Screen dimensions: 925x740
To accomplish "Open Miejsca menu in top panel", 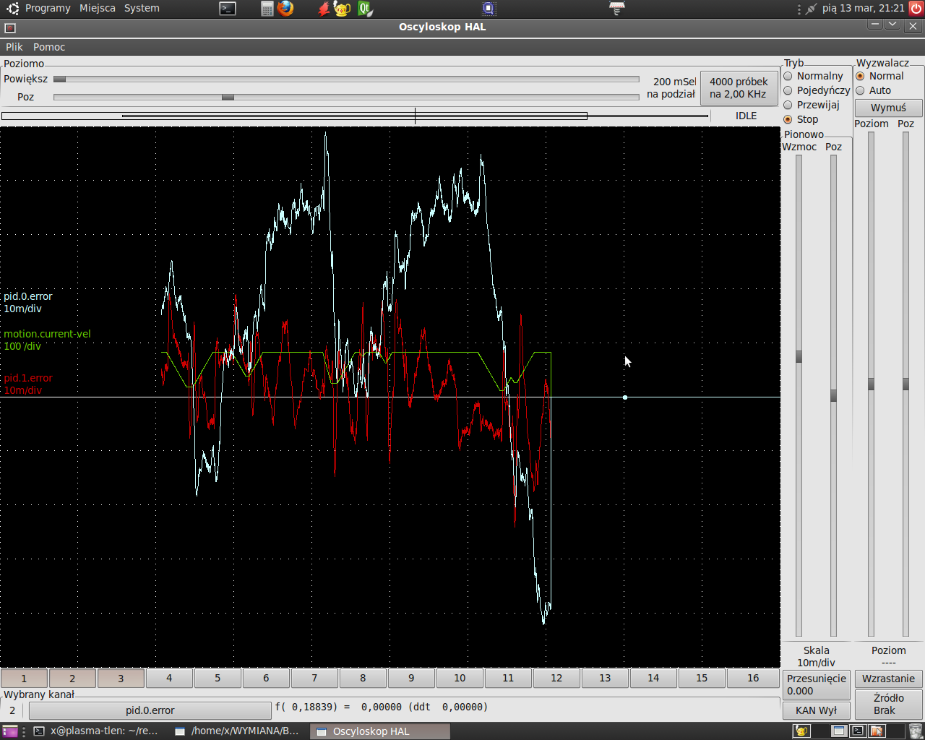I will (98, 9).
